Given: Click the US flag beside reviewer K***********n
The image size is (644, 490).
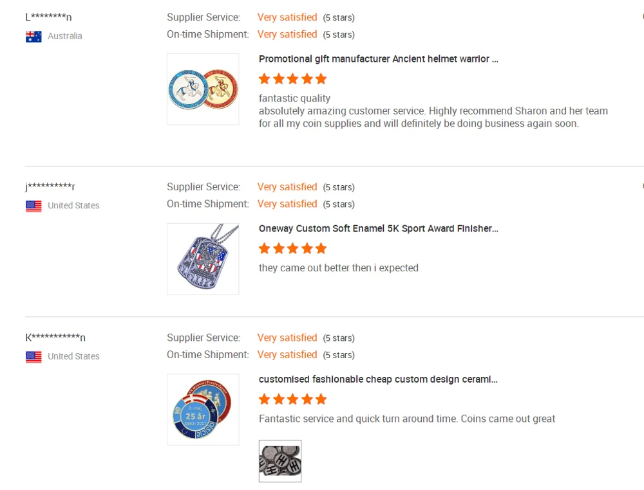Looking at the screenshot, I should 33,357.
